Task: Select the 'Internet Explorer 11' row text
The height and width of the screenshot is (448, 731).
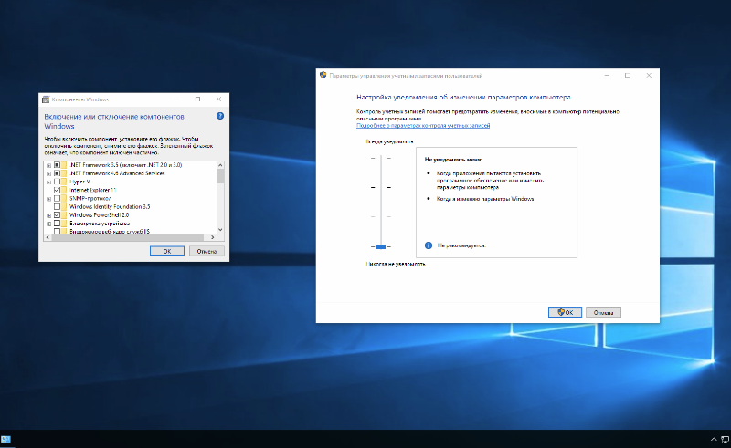Action: coord(93,190)
